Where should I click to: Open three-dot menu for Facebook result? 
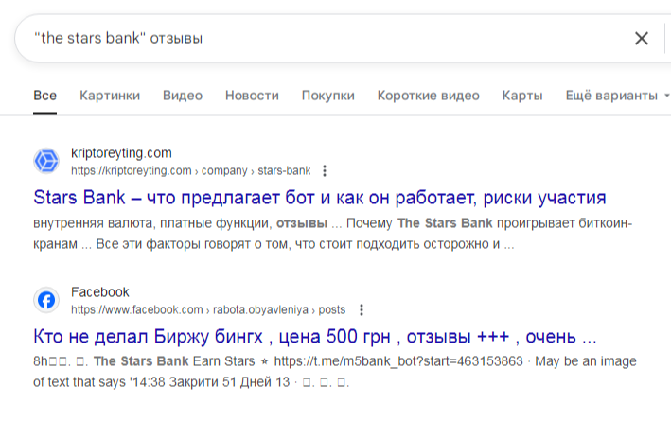[361, 309]
